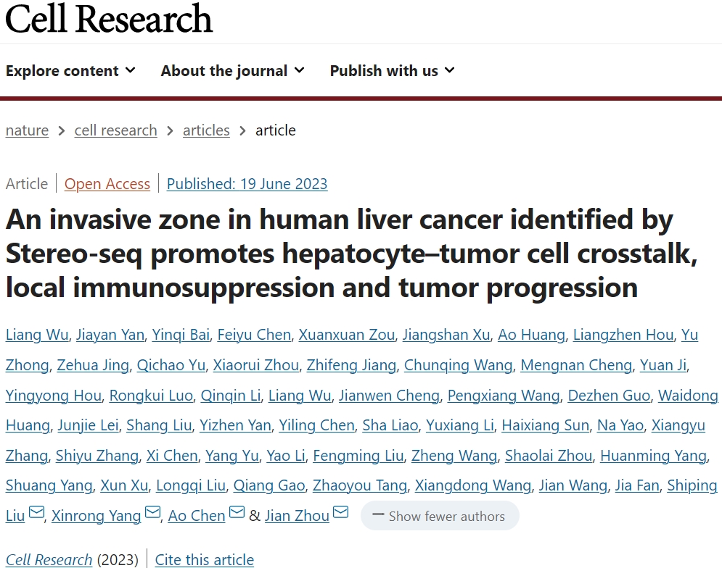Screen dimensions: 722x568
Task: Select author Huanming Yang
Action: [653, 456]
